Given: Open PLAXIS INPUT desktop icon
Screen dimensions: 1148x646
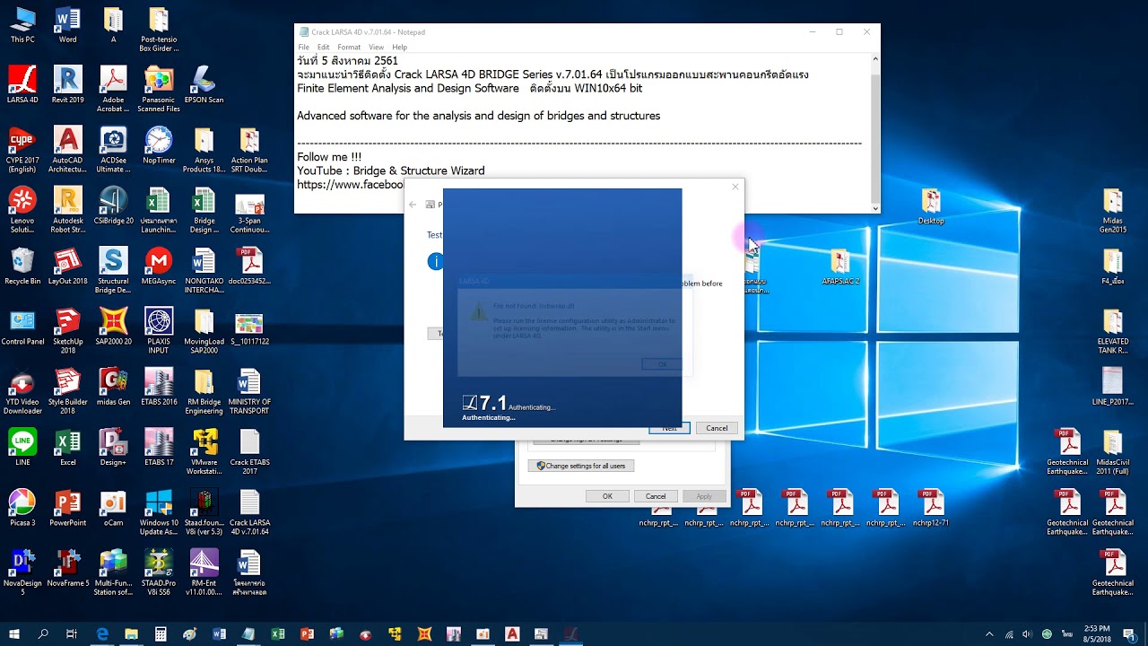Looking at the screenshot, I should point(159,330).
